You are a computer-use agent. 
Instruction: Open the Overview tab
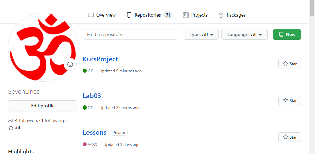(x=102, y=15)
